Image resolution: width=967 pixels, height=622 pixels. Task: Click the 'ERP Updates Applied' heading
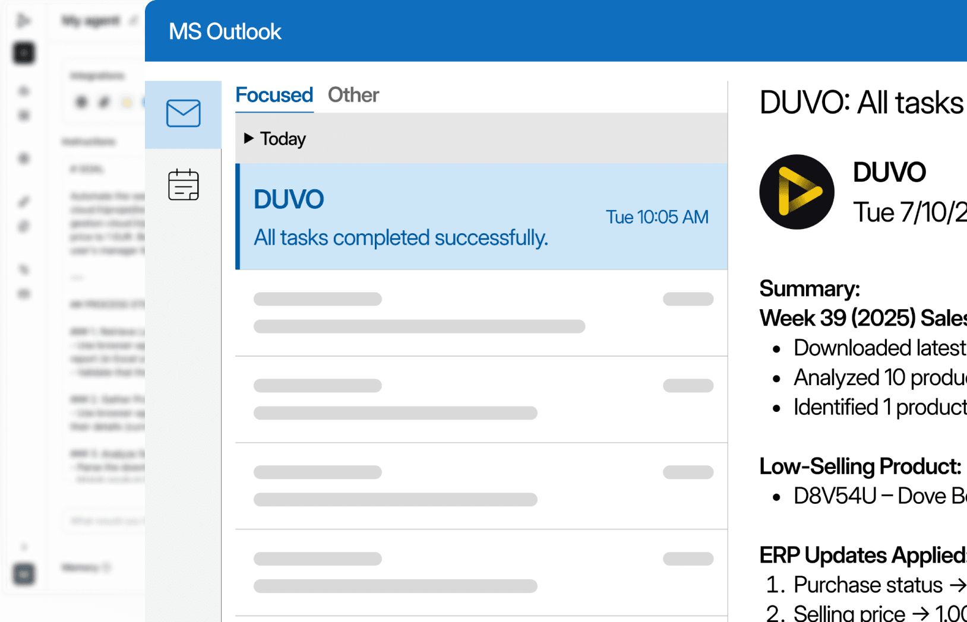[x=863, y=556]
